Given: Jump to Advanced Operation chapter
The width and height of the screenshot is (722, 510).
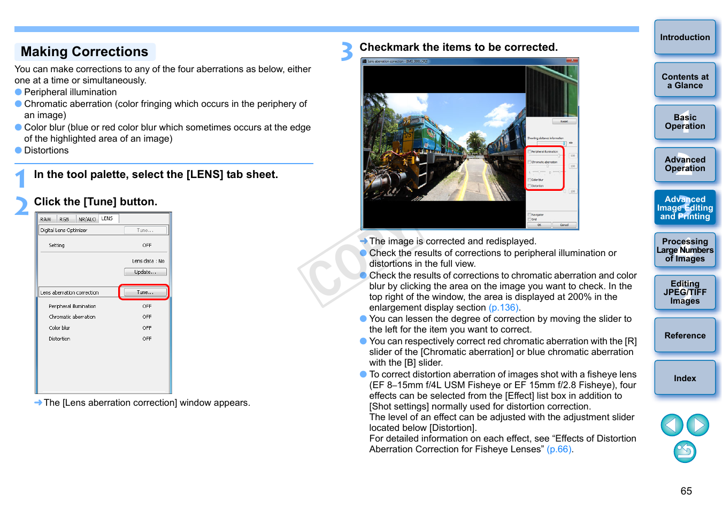Looking at the screenshot, I should pyautogui.click(x=685, y=164).
